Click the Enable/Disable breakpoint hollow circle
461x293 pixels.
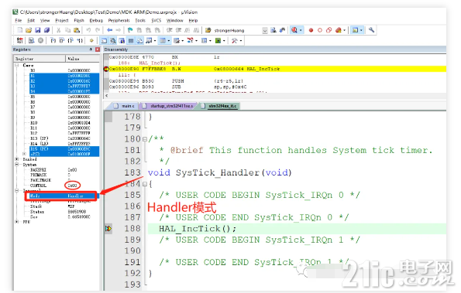320,30
